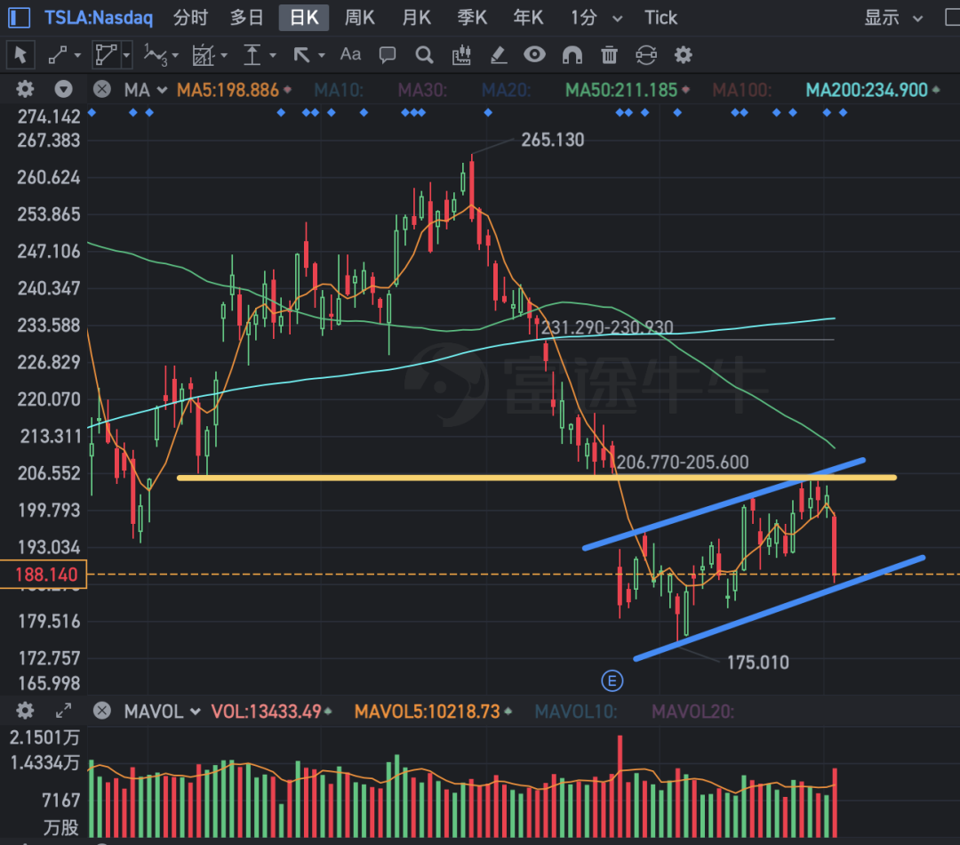Click the magnifier search icon in toolbar
This screenshot has width=960, height=845.
click(x=424, y=55)
